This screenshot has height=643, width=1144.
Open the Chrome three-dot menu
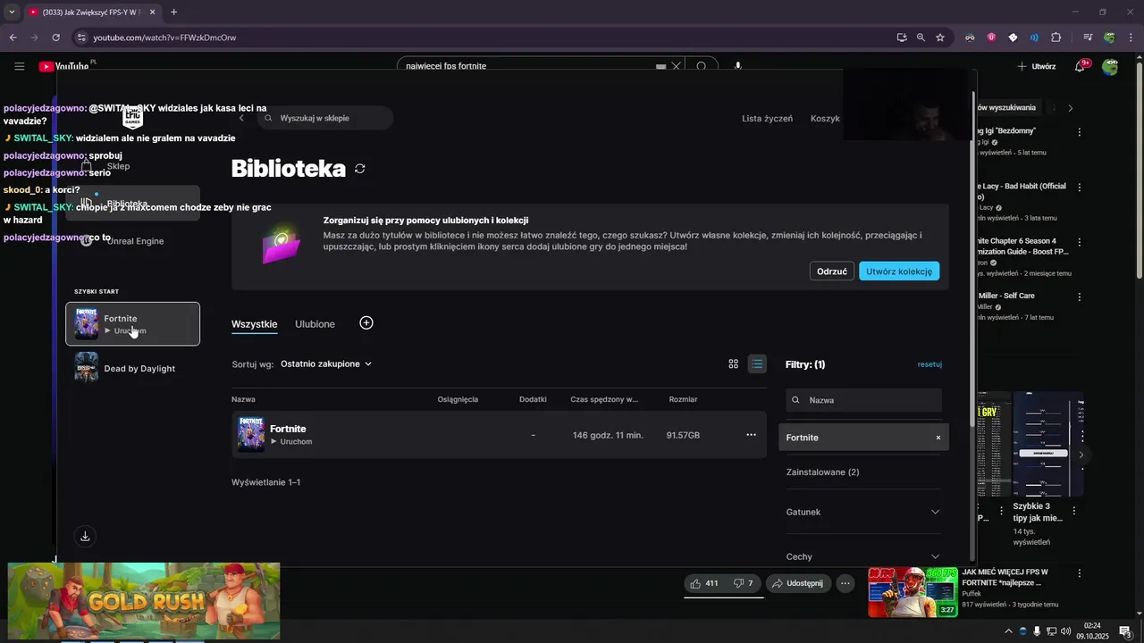tap(1131, 38)
